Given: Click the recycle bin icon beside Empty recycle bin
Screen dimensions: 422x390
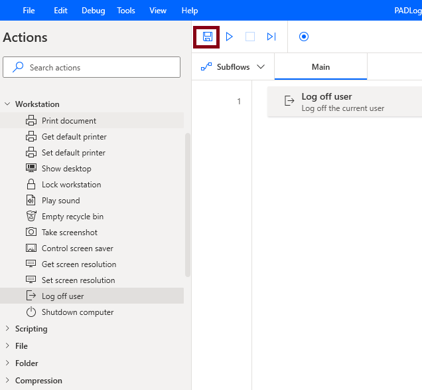Looking at the screenshot, I should 31,216.
